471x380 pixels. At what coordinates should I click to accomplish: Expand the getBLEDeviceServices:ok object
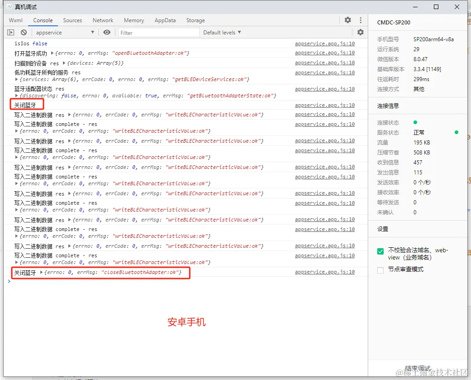click(x=16, y=80)
